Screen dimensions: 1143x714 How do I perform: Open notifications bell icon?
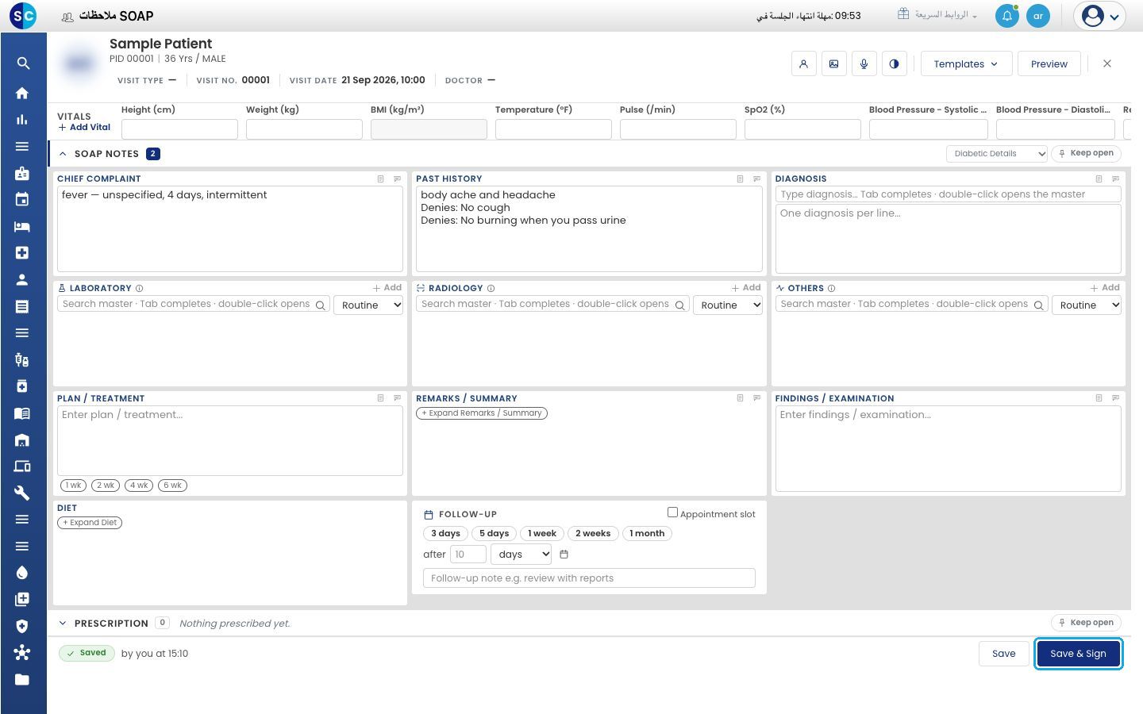1007,16
